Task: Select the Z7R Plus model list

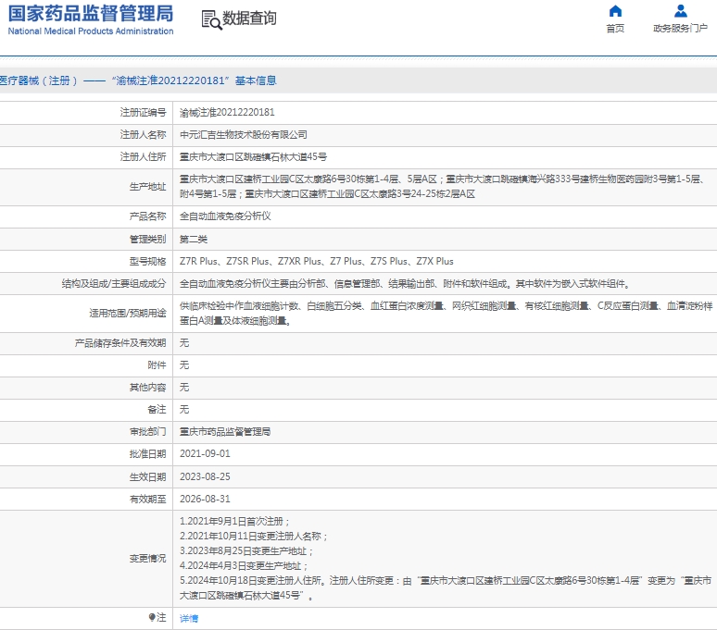Action: pos(317,261)
